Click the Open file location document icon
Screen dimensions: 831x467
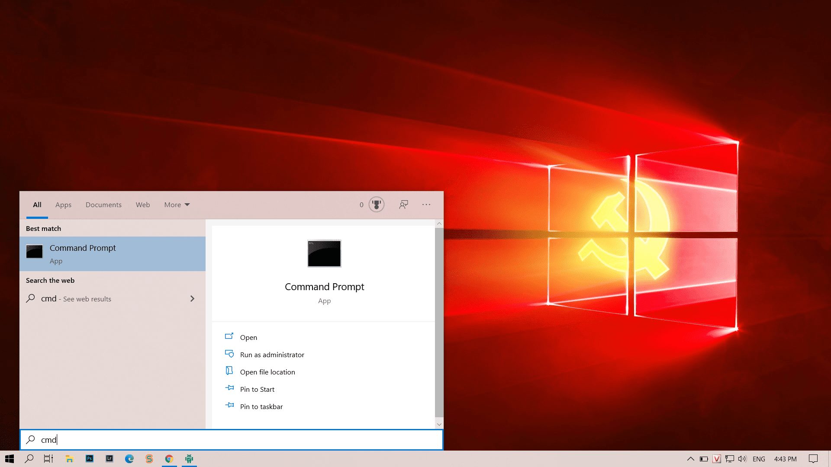coord(229,371)
